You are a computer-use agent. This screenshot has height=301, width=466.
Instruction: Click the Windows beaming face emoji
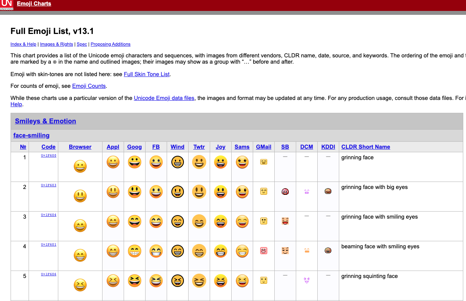point(178,251)
